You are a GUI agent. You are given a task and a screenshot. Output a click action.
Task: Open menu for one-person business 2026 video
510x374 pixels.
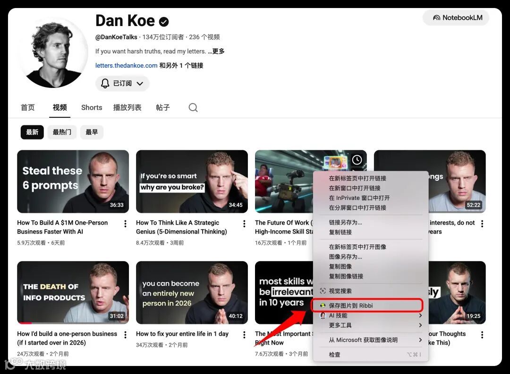(125, 335)
